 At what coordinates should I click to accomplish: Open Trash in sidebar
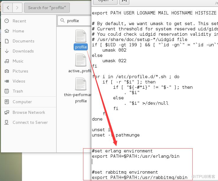(18, 91)
